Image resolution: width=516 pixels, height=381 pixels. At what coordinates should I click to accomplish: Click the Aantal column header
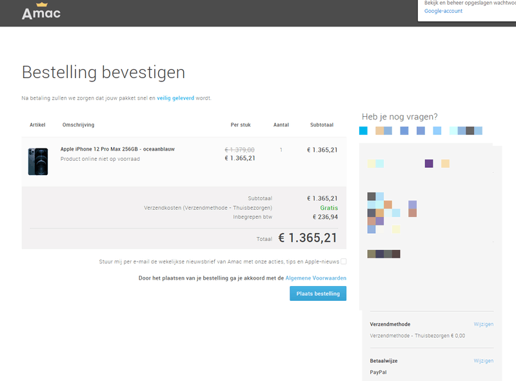(x=281, y=125)
